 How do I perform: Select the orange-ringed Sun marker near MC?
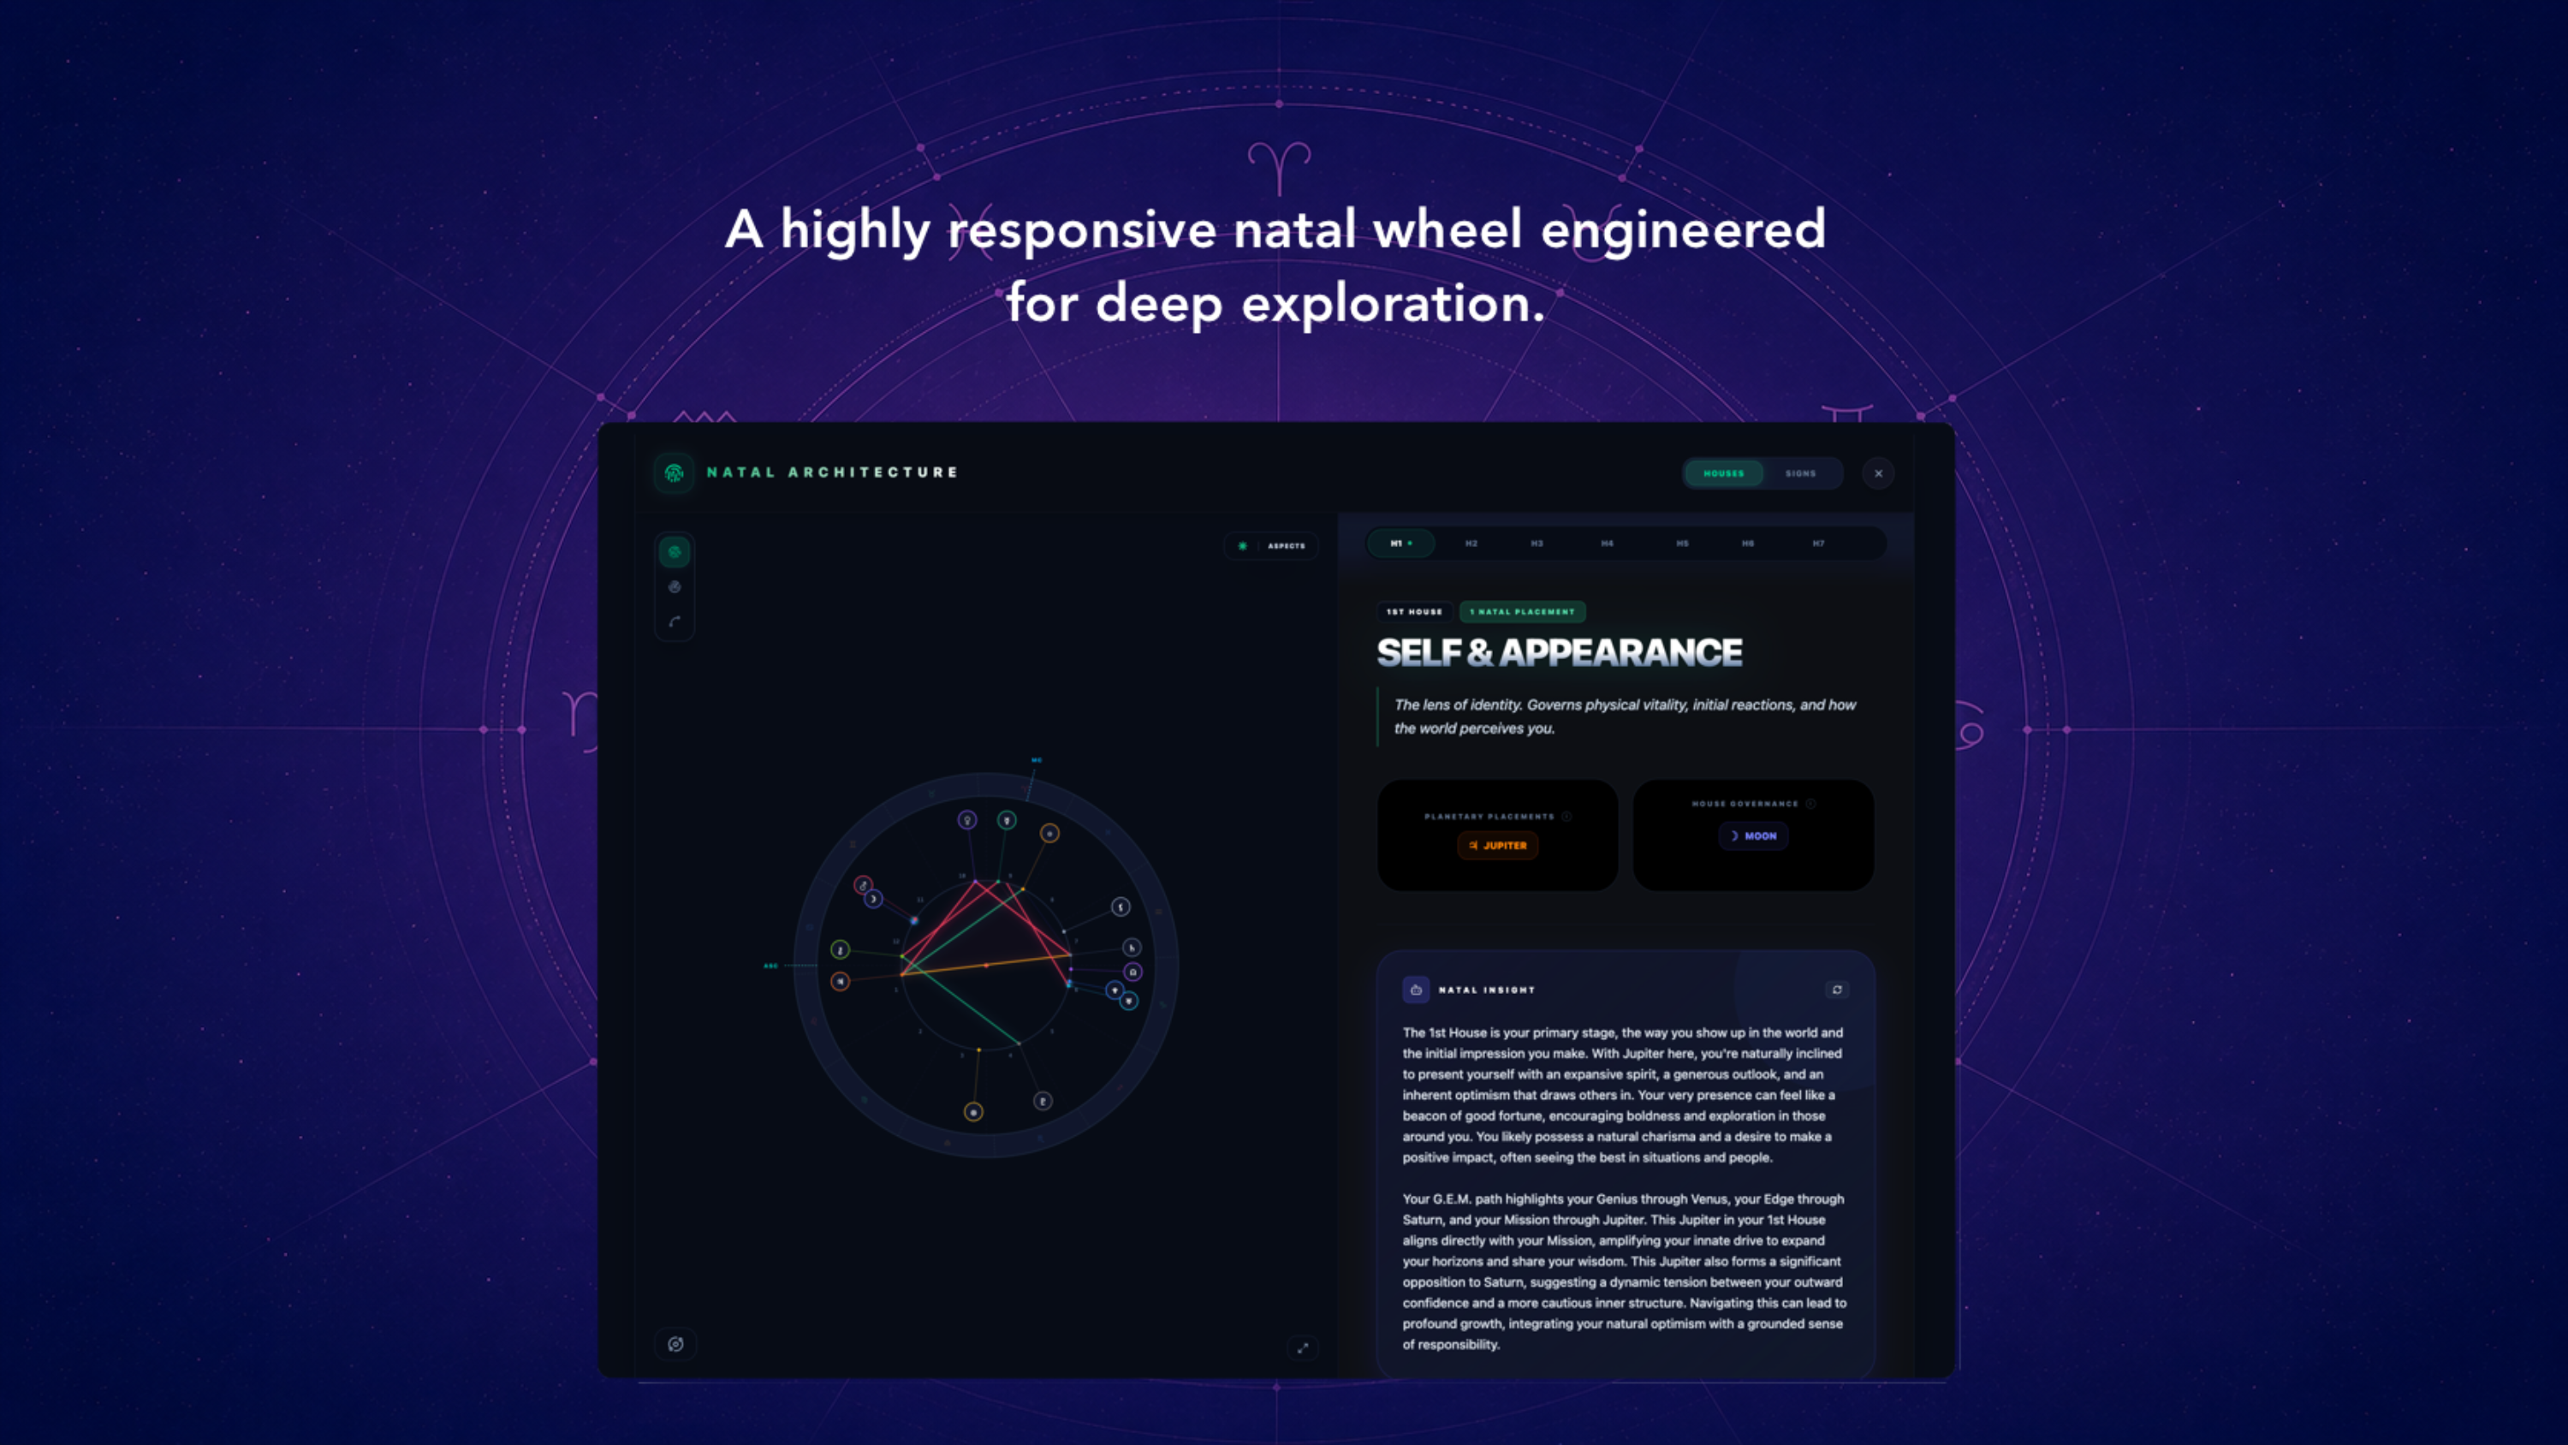[x=1049, y=833]
